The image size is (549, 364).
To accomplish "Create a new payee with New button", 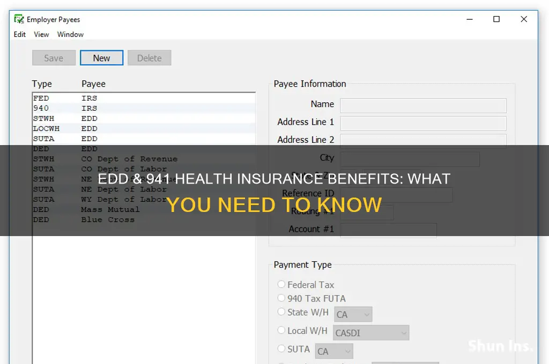I will pyautogui.click(x=101, y=58).
